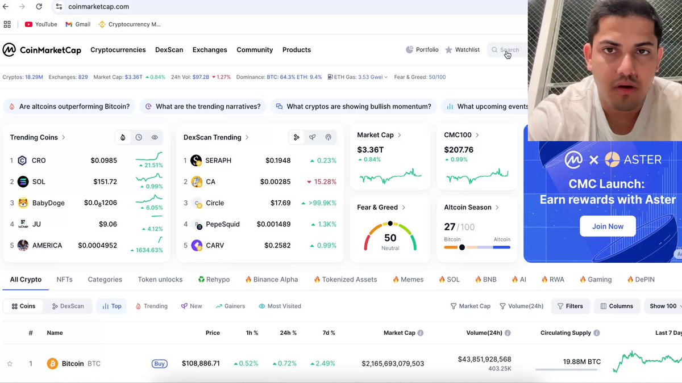The width and height of the screenshot is (682, 383).
Task: Open Fear & Greed card chevron
Action: point(404,208)
